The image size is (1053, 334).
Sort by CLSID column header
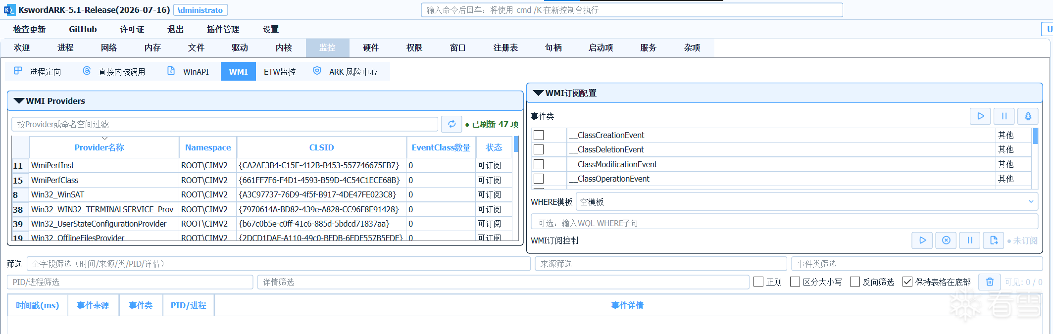point(321,147)
